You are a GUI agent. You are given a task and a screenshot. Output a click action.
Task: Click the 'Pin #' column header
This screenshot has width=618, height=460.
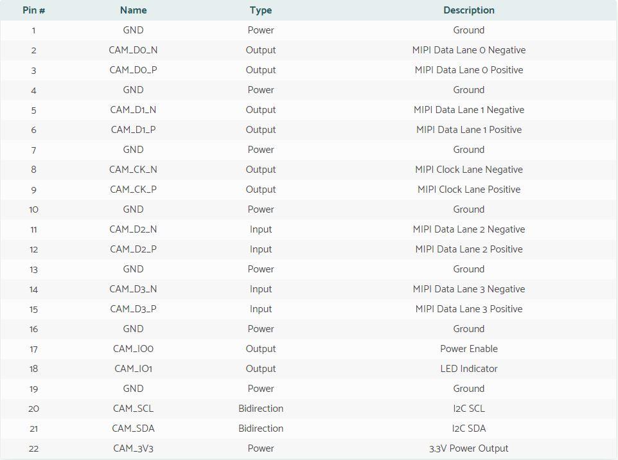tap(33, 10)
